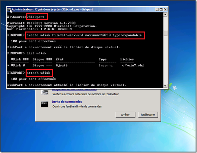Screen dimensions: 197x153
Task: Open the Invite de commandes link
Action: click(x=67, y=102)
